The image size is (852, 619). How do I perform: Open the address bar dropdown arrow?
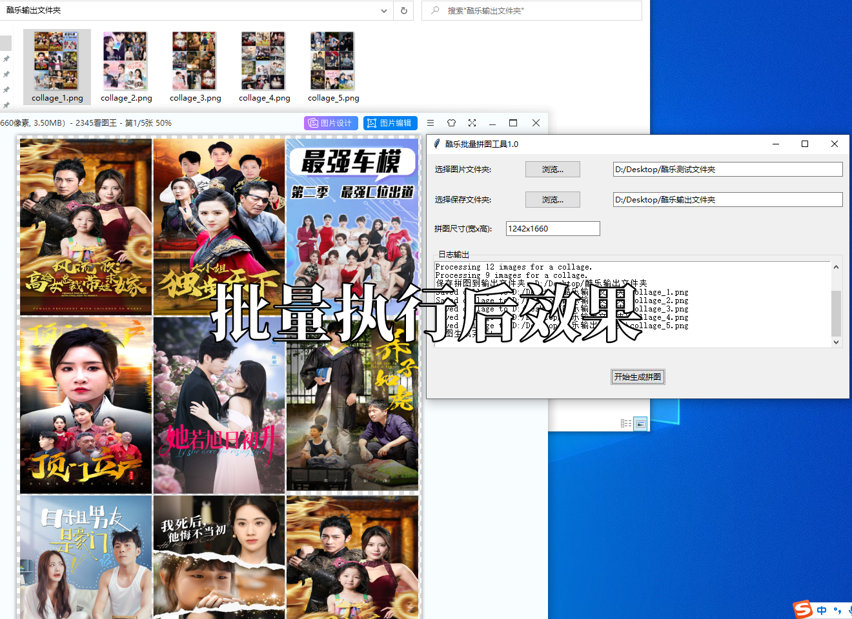pos(383,10)
